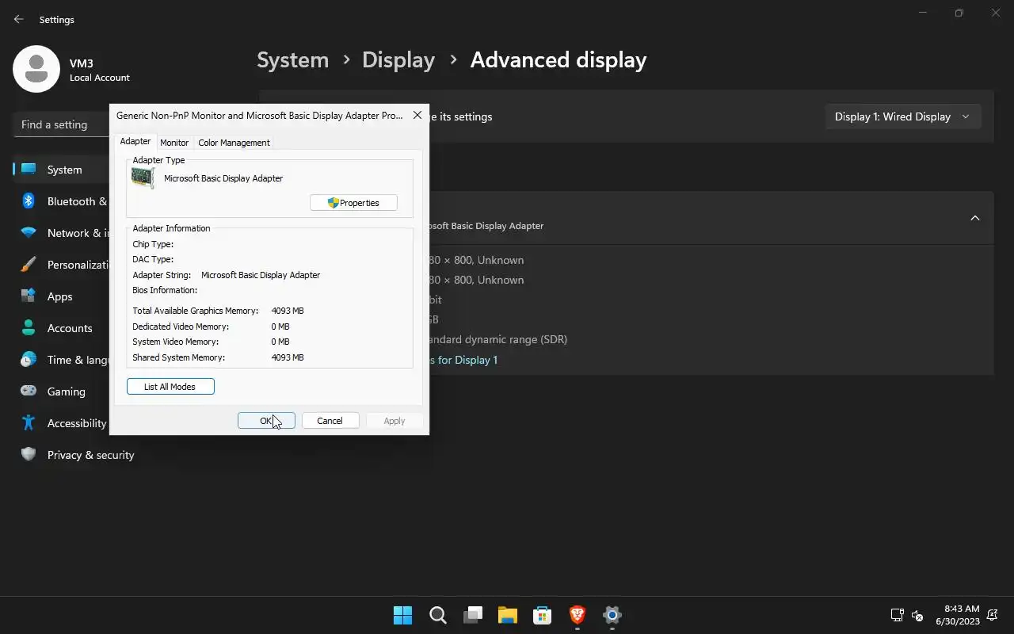The height and width of the screenshot is (634, 1014).
Task: Click Settings gear on taskbar
Action: tap(612, 615)
